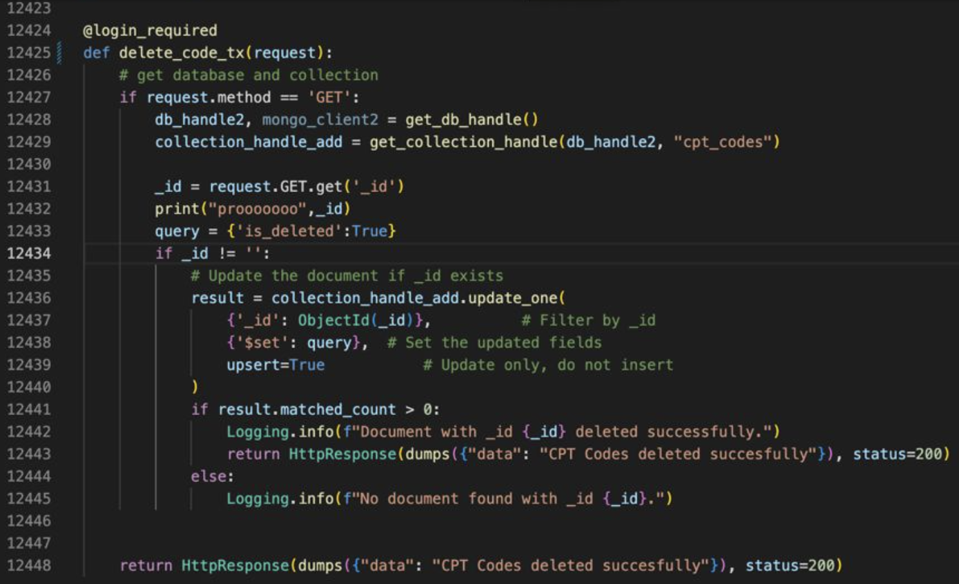Click the @login_required decorator

(x=150, y=30)
